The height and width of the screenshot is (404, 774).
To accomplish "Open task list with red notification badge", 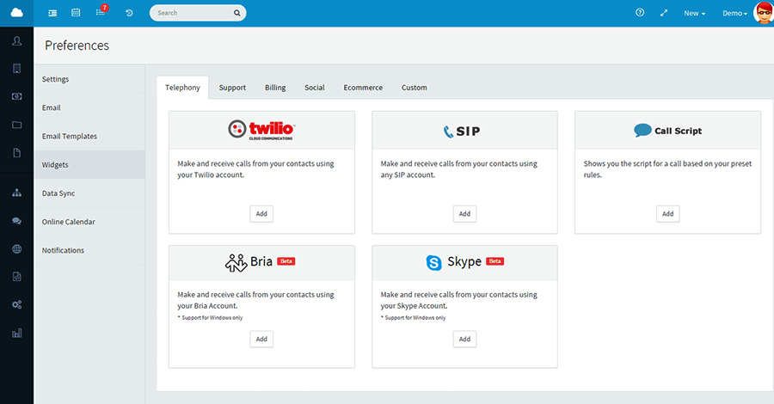I will pos(100,13).
